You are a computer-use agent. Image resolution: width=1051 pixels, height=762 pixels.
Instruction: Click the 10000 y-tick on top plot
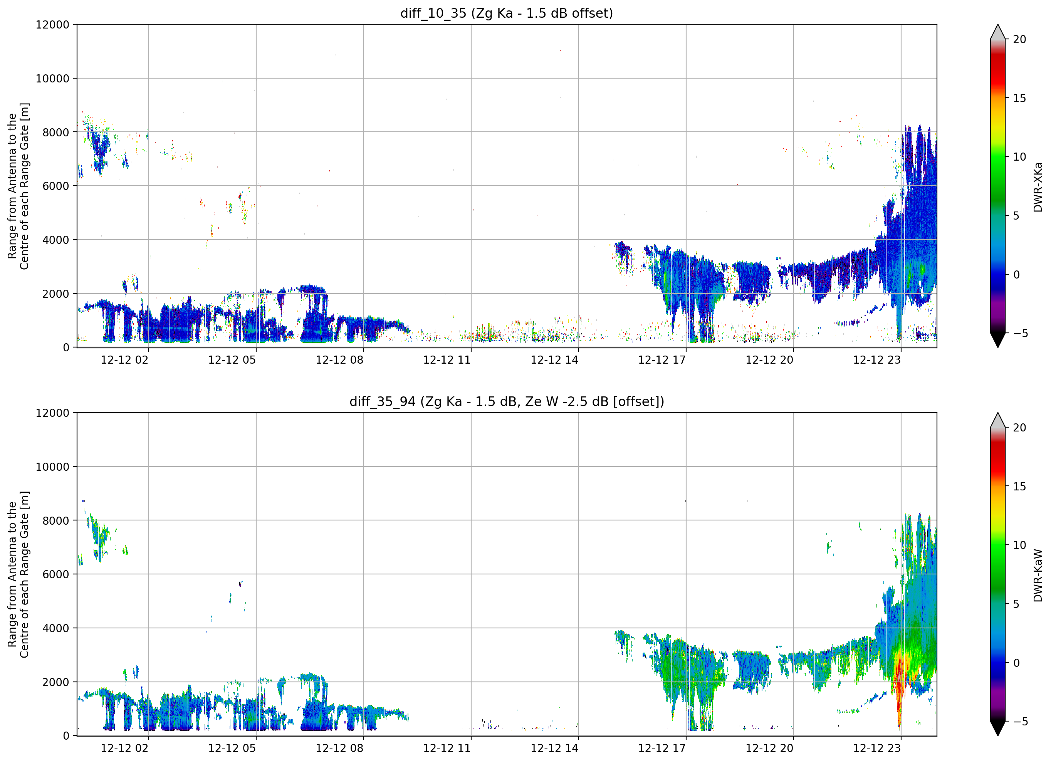[x=52, y=79]
